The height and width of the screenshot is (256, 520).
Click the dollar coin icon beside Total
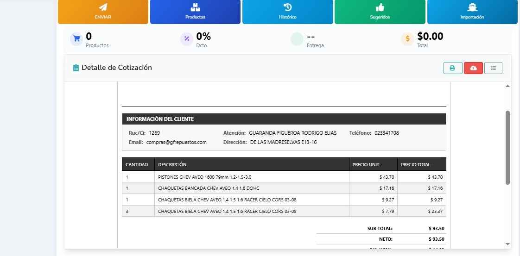click(x=407, y=39)
